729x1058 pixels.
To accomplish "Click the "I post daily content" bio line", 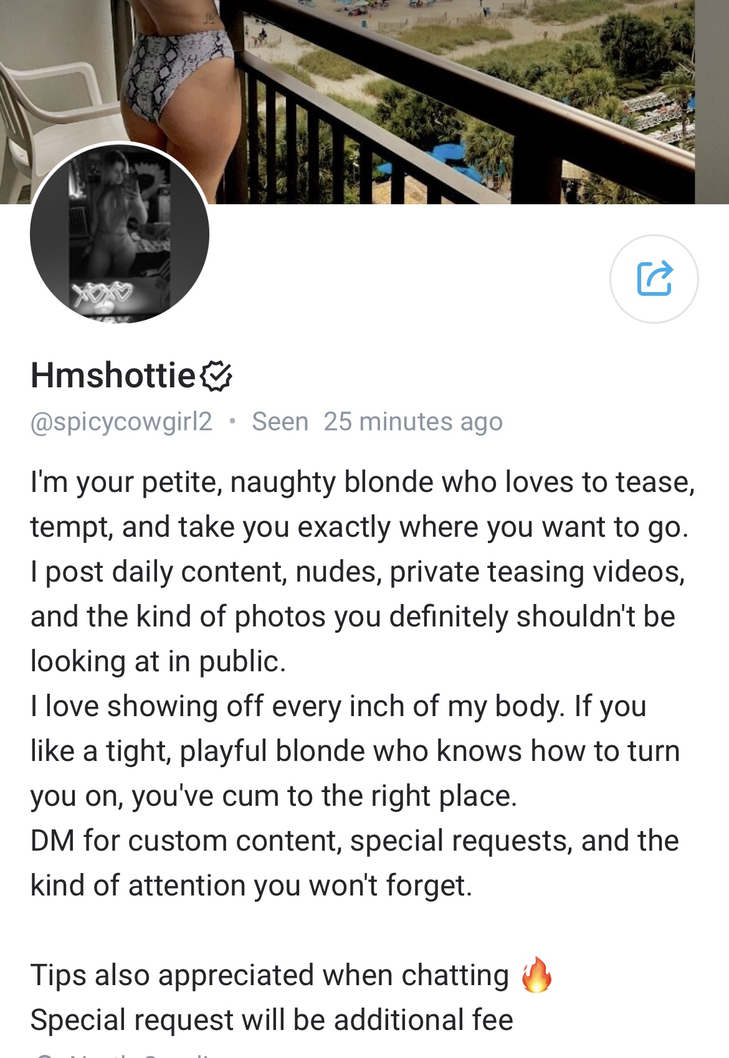I will click(x=358, y=572).
